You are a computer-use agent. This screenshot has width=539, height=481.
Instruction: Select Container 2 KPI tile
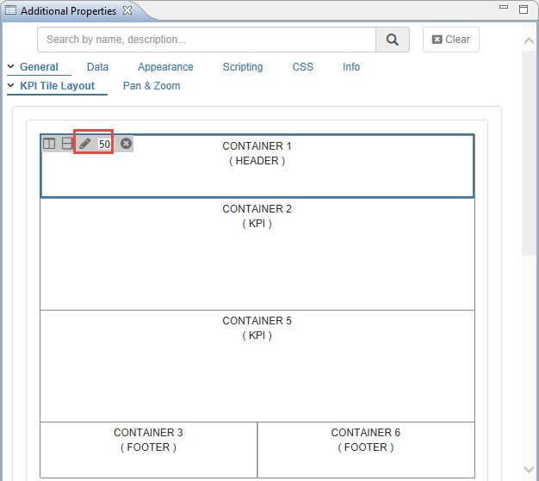[x=257, y=254]
